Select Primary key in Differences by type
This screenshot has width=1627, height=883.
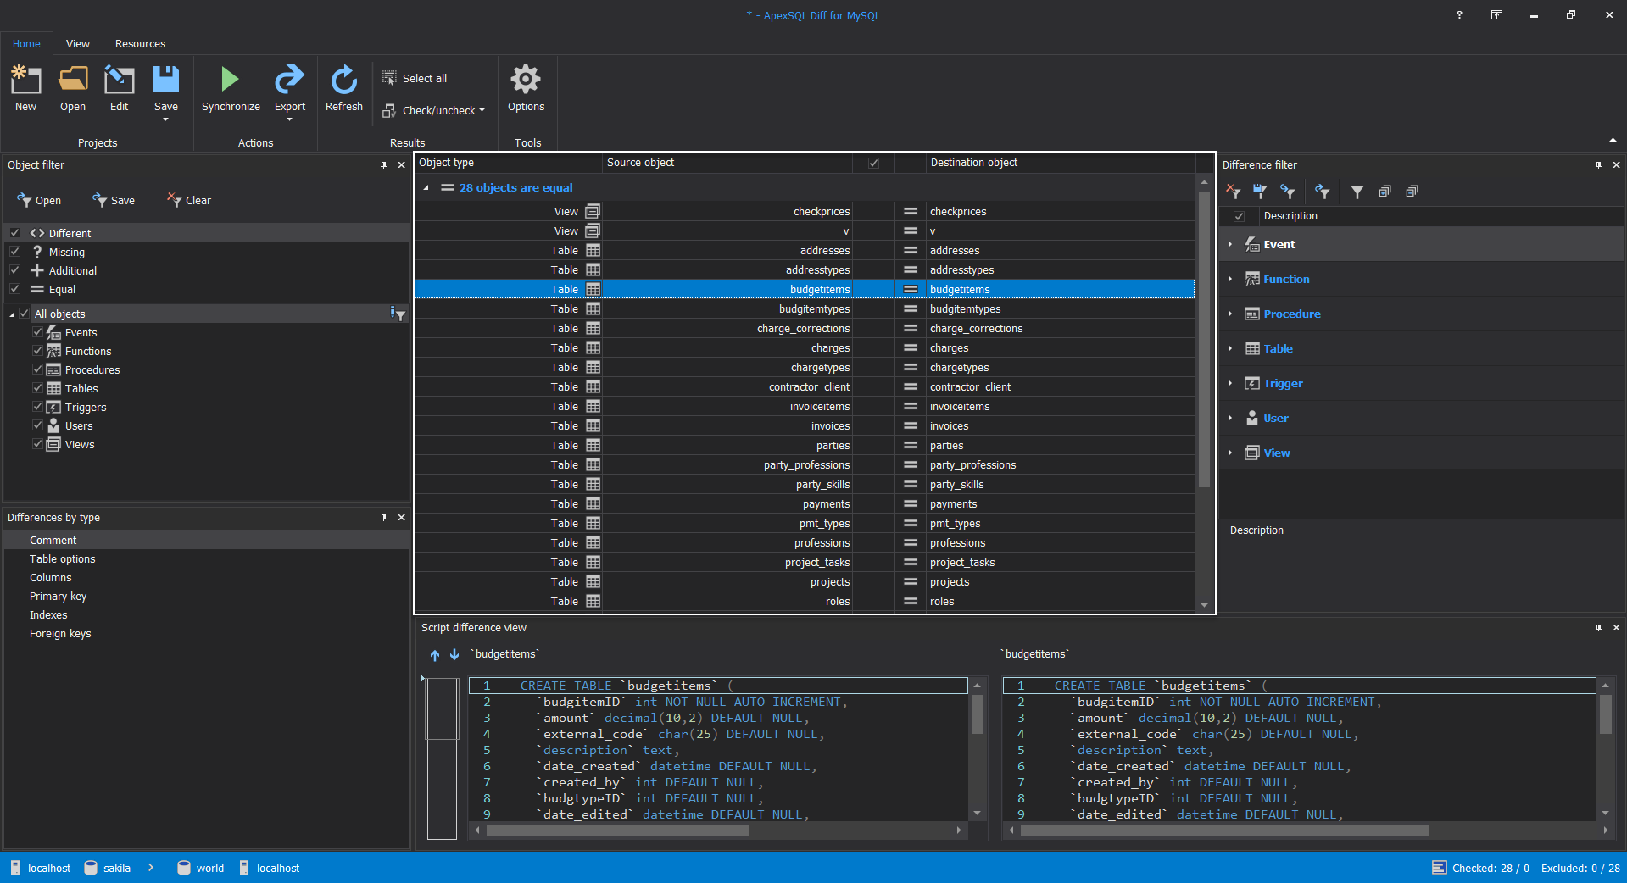point(206,596)
